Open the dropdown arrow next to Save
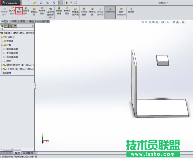The width and height of the screenshot is (193, 159). [44, 3]
